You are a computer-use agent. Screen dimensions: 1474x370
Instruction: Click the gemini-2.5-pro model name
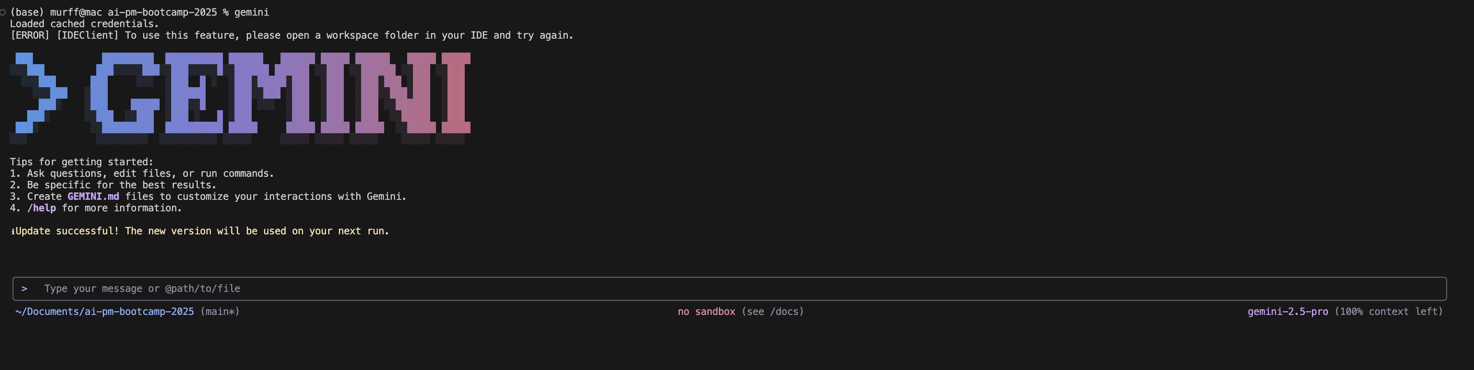coord(1287,312)
